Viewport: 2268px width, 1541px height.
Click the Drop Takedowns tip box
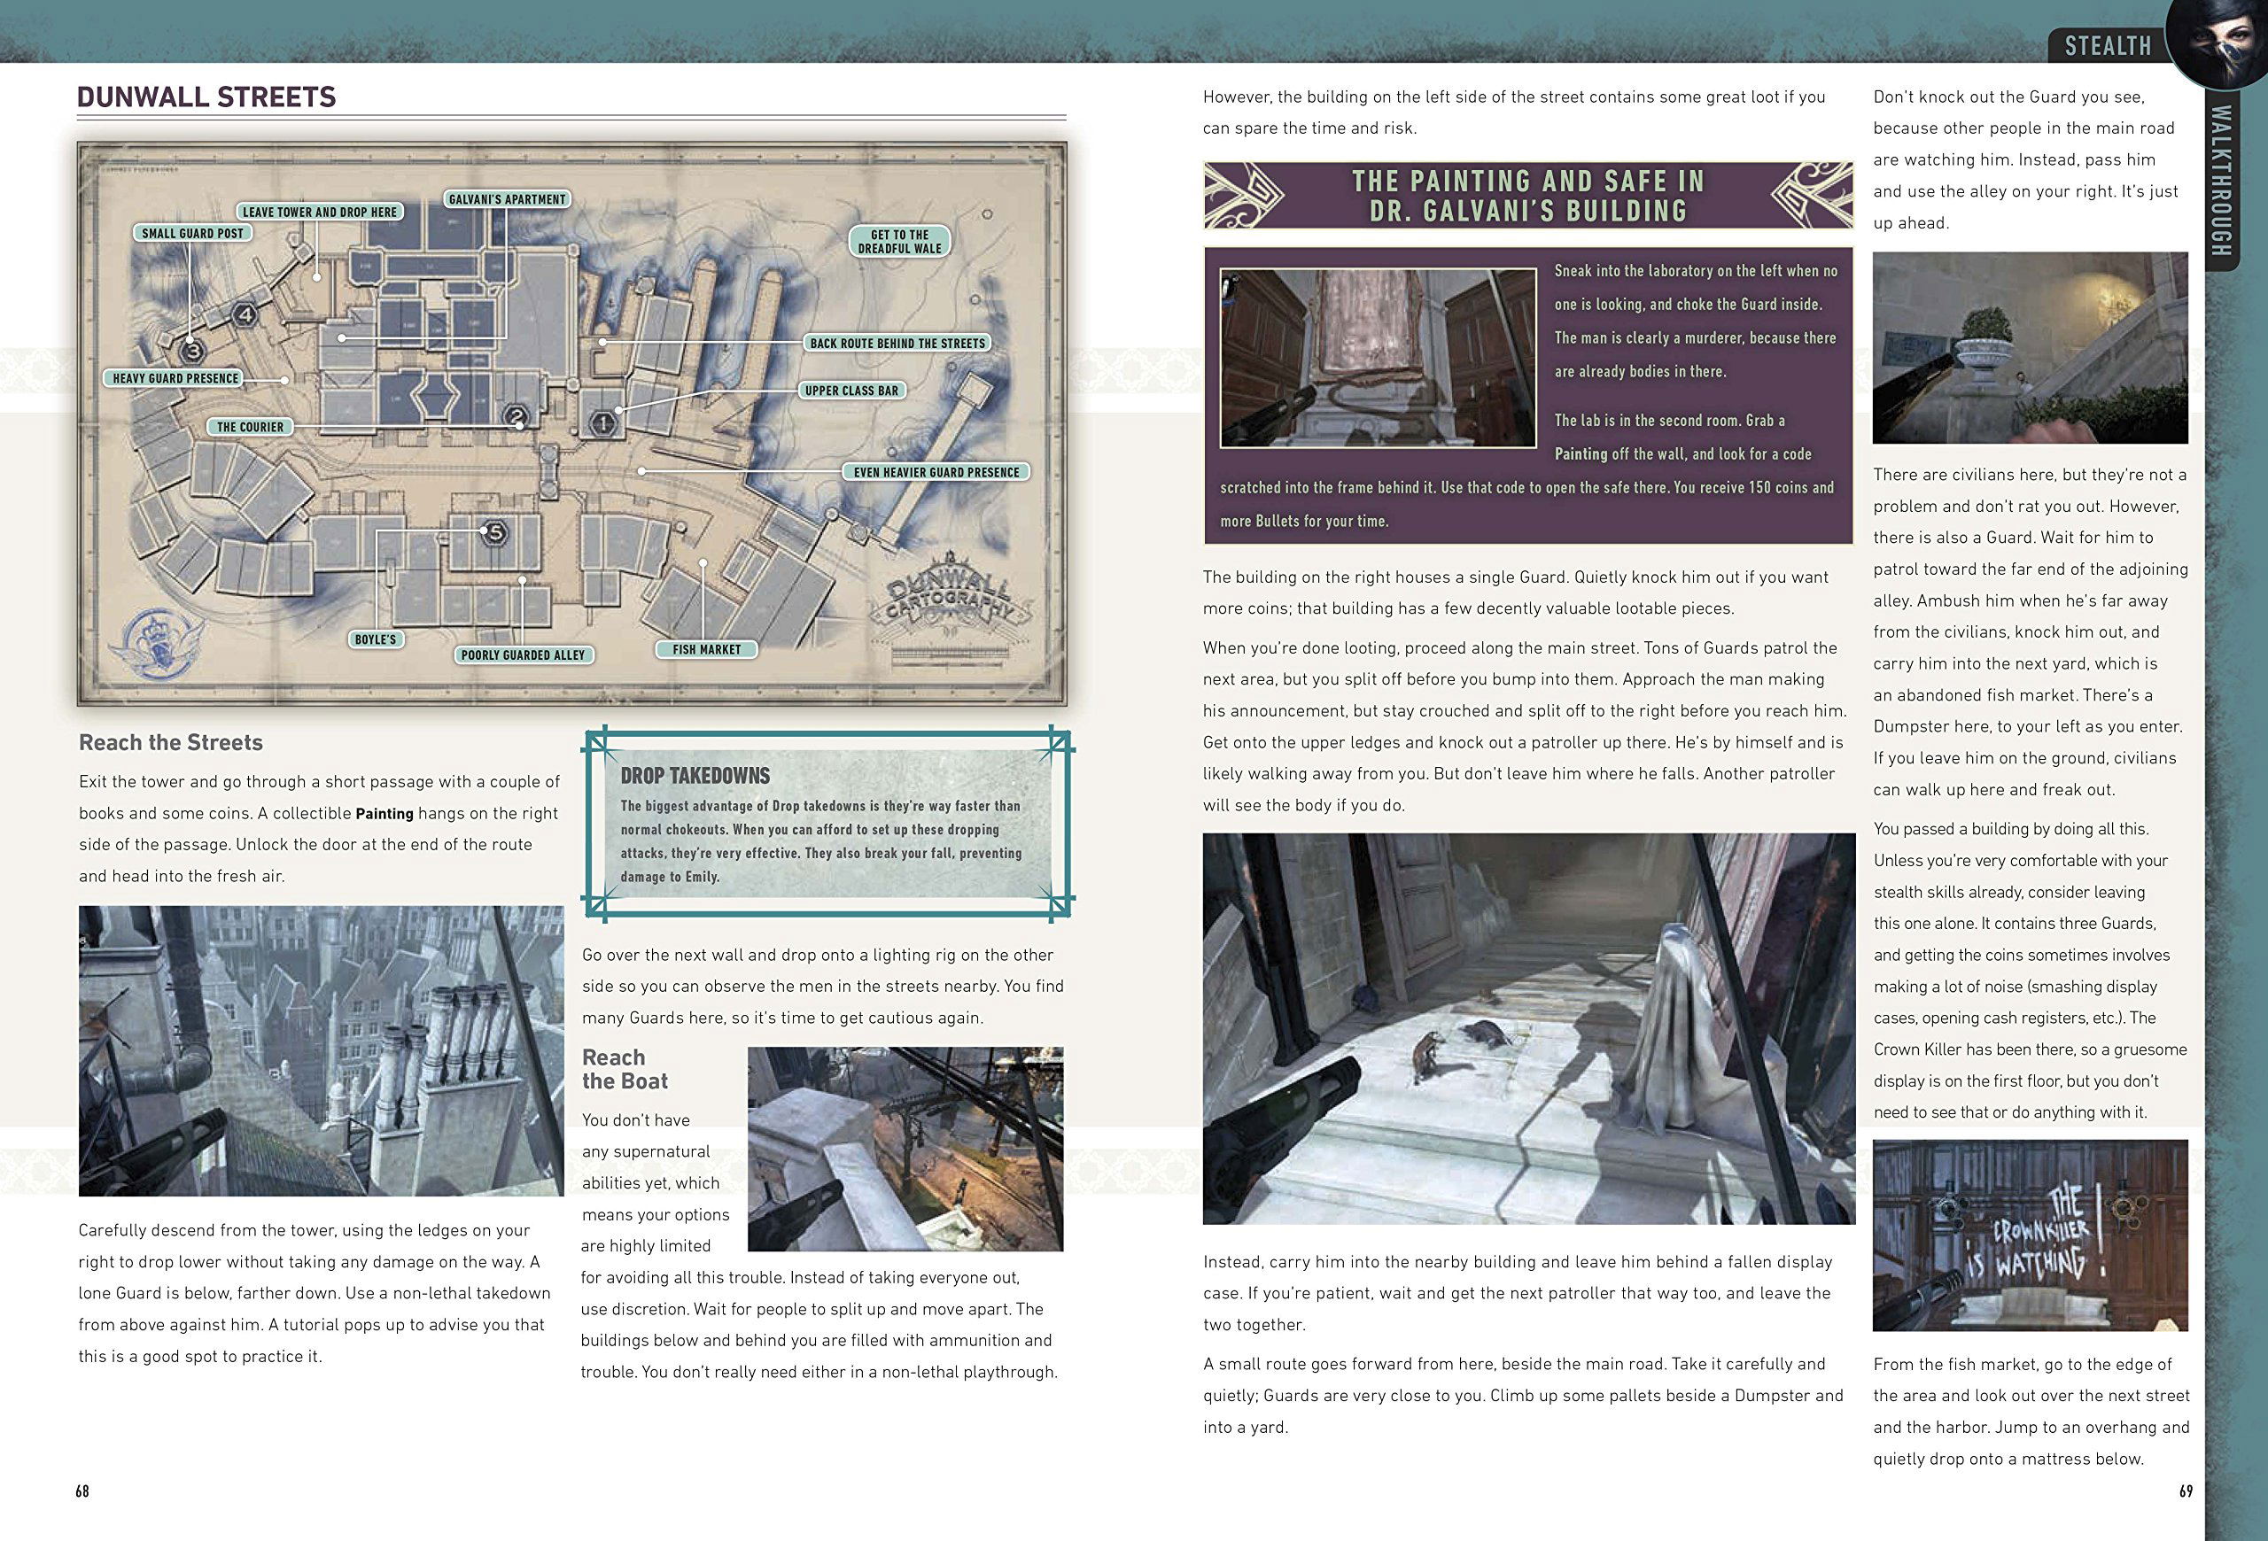click(x=828, y=825)
